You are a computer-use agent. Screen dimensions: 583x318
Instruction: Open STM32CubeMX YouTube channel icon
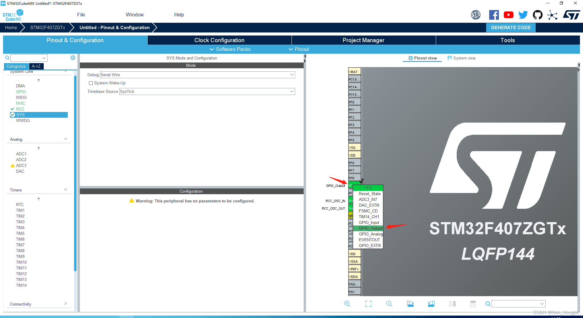coord(509,15)
